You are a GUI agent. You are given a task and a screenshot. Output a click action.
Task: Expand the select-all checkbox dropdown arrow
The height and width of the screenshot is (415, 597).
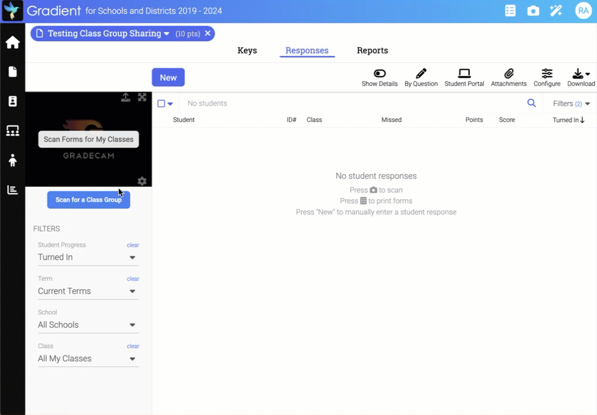click(x=170, y=104)
